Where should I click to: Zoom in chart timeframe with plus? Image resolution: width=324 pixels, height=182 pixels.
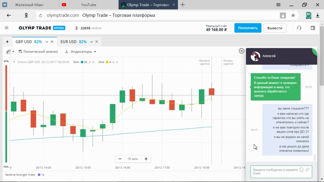pyautogui.click(x=146, y=159)
